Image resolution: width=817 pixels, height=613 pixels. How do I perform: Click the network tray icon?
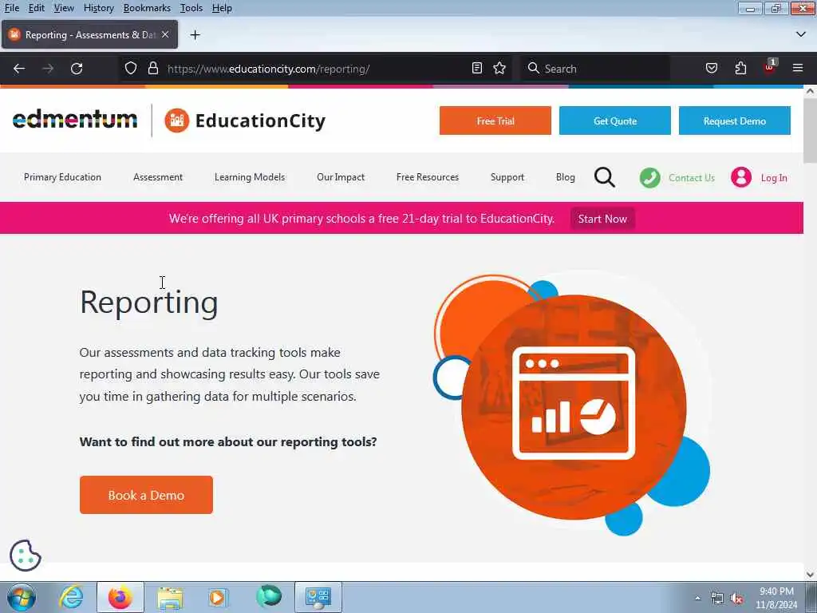[717, 599]
